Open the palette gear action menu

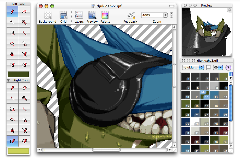pyautogui.click(x=218, y=67)
